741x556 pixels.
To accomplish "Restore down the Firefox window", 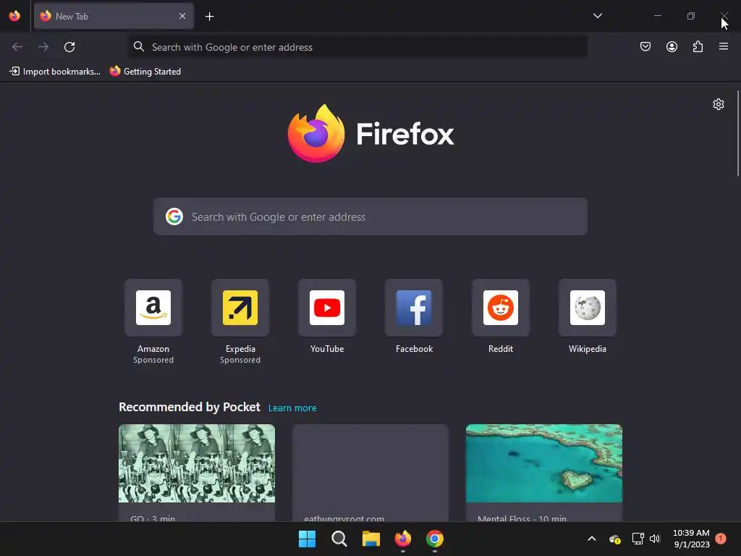I will pos(690,16).
